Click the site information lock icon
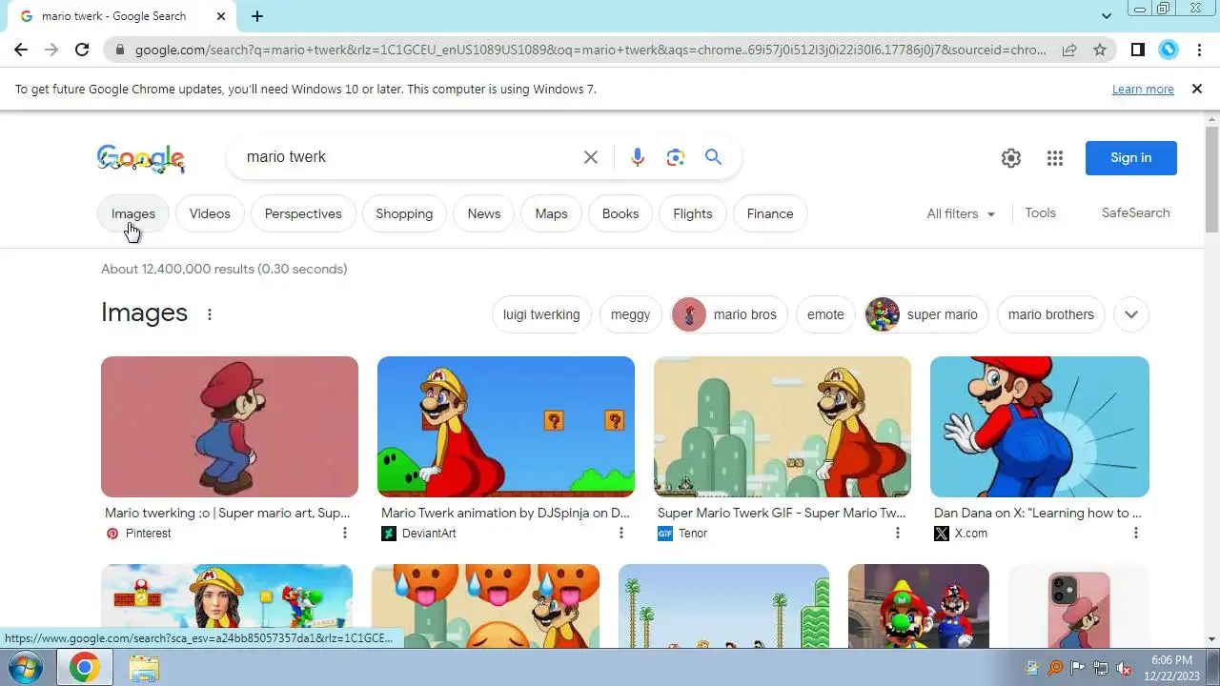Image resolution: width=1220 pixels, height=686 pixels. 119,50
